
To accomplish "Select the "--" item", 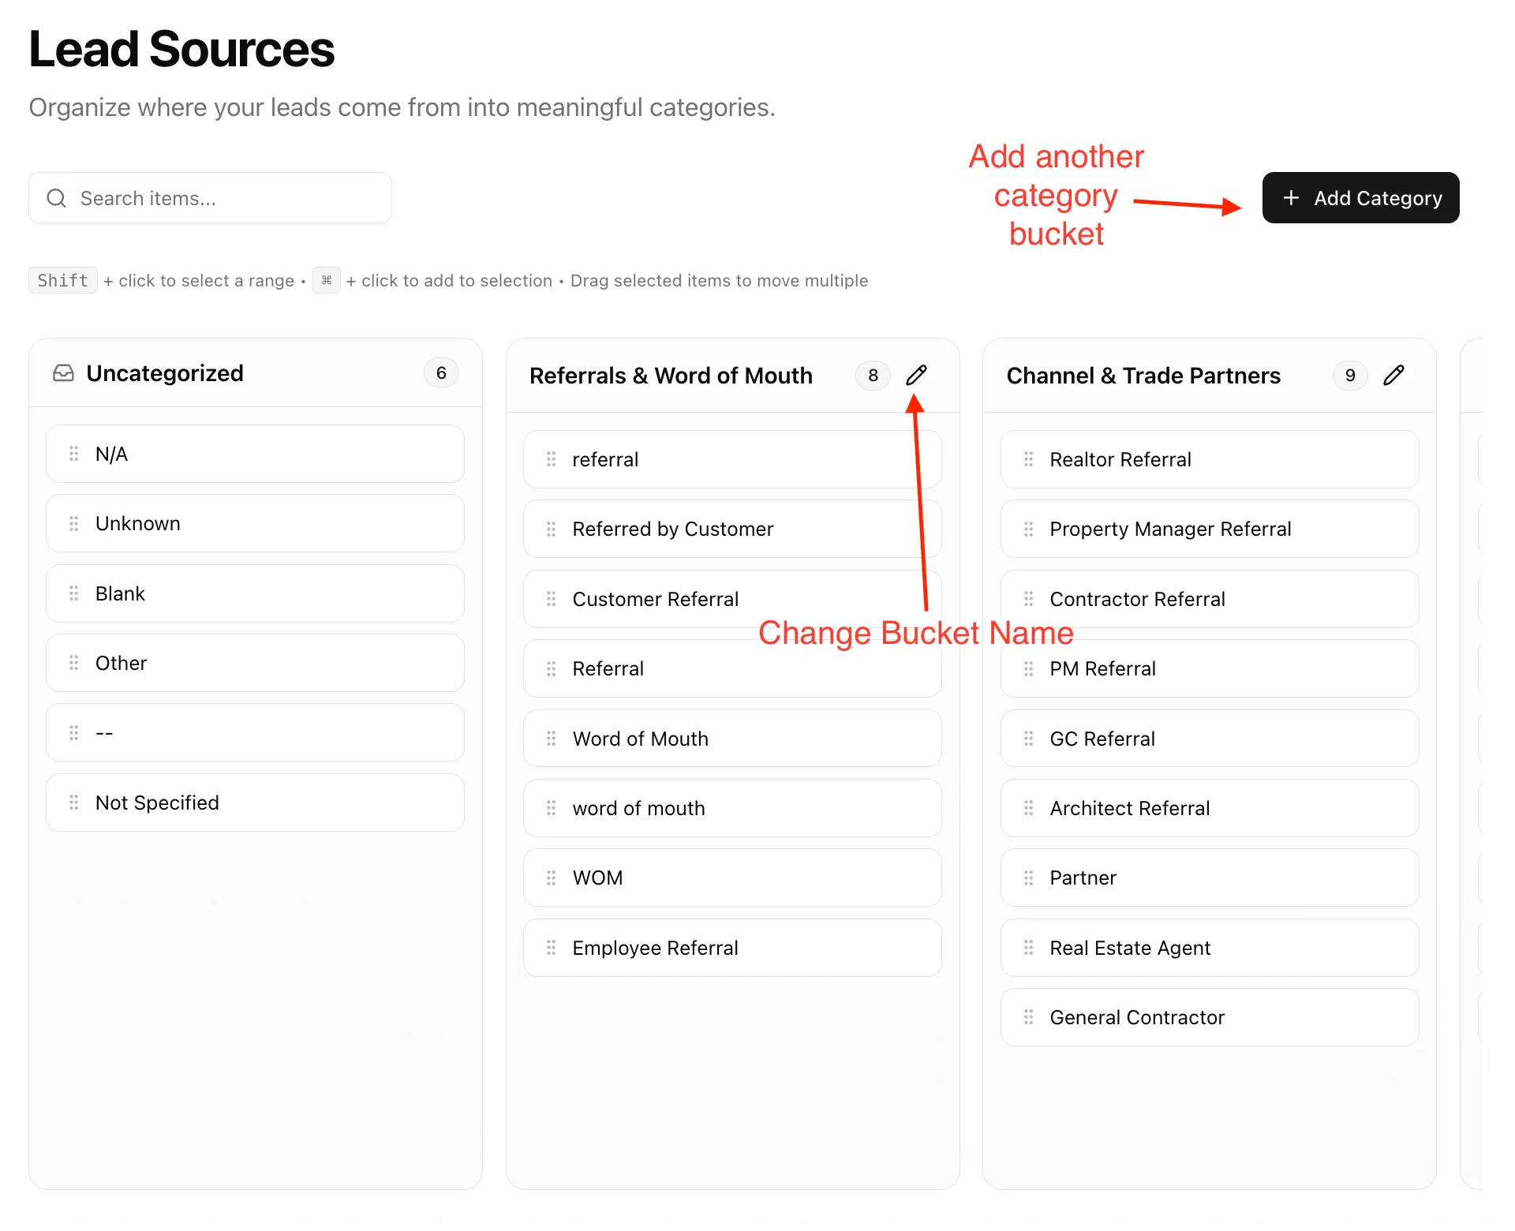I will pos(255,732).
